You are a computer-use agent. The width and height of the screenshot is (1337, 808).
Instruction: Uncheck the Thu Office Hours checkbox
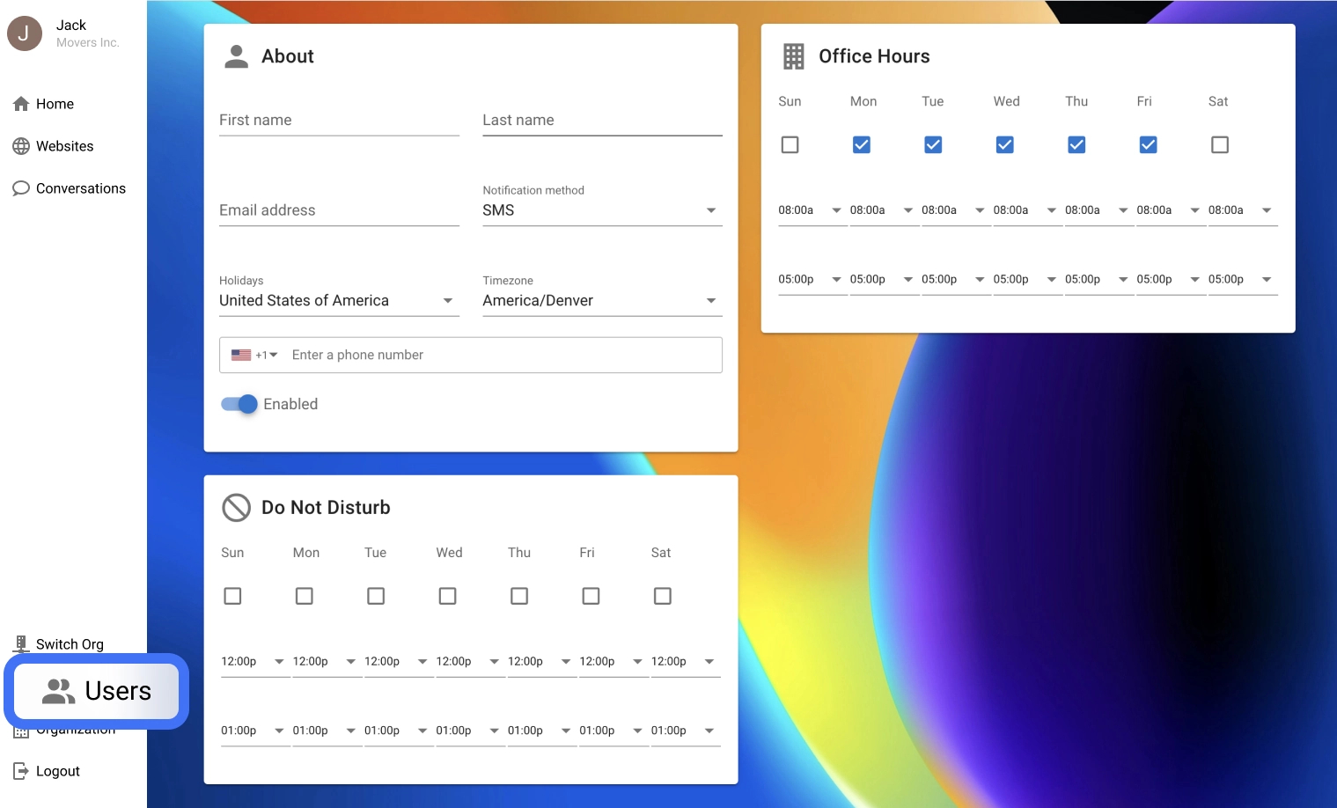coord(1076,144)
